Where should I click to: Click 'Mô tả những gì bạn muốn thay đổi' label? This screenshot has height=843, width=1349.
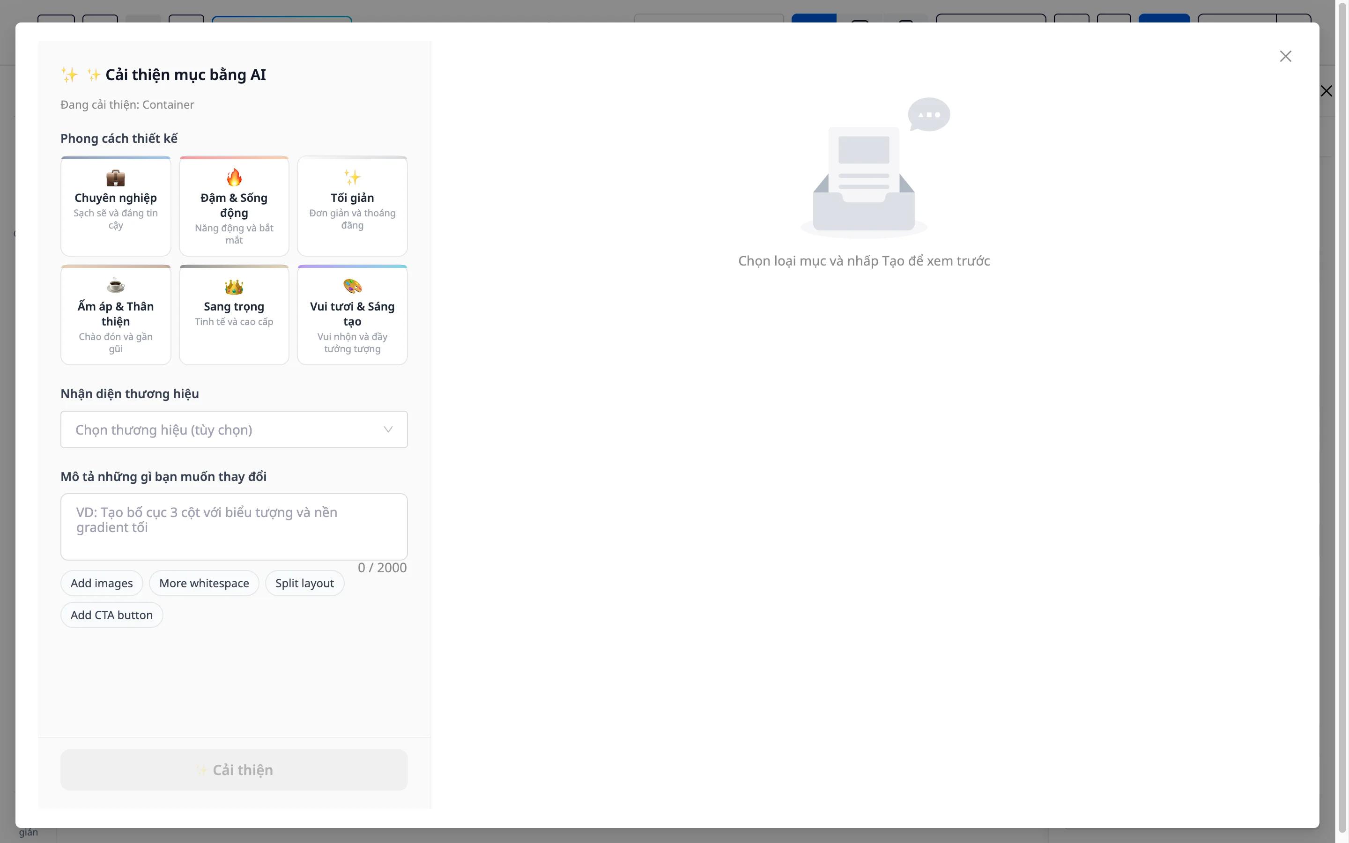(x=163, y=477)
